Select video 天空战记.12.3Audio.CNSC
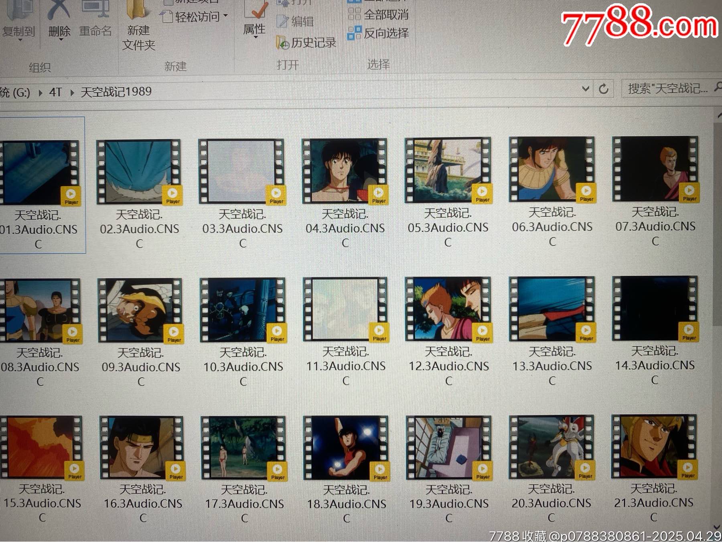 click(x=448, y=332)
